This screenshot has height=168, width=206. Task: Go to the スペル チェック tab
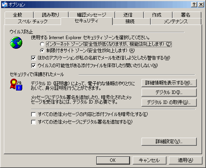33,21
